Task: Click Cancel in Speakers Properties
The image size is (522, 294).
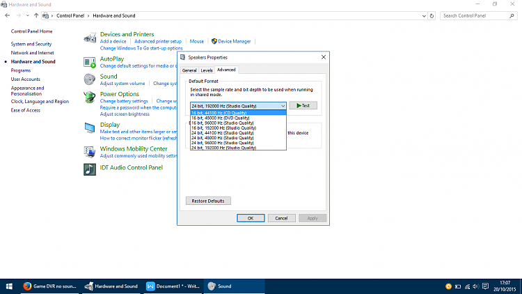Action: (x=281, y=218)
